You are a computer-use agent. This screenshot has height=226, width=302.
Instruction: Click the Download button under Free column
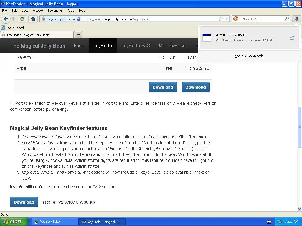(163, 87)
